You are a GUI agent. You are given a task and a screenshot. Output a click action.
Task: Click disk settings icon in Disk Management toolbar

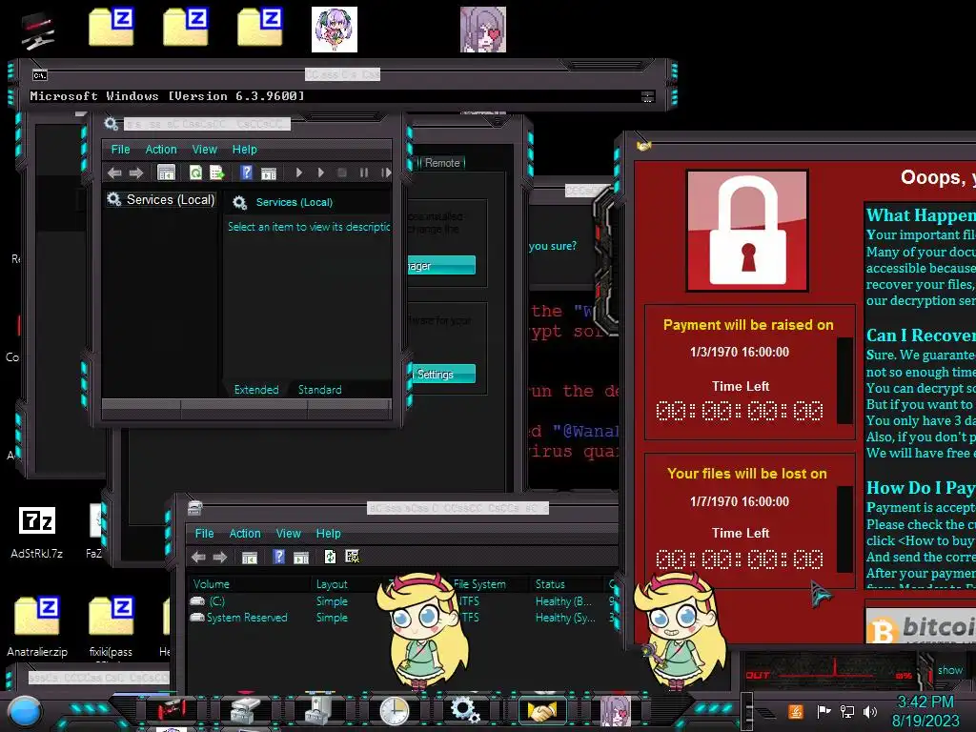click(x=353, y=557)
